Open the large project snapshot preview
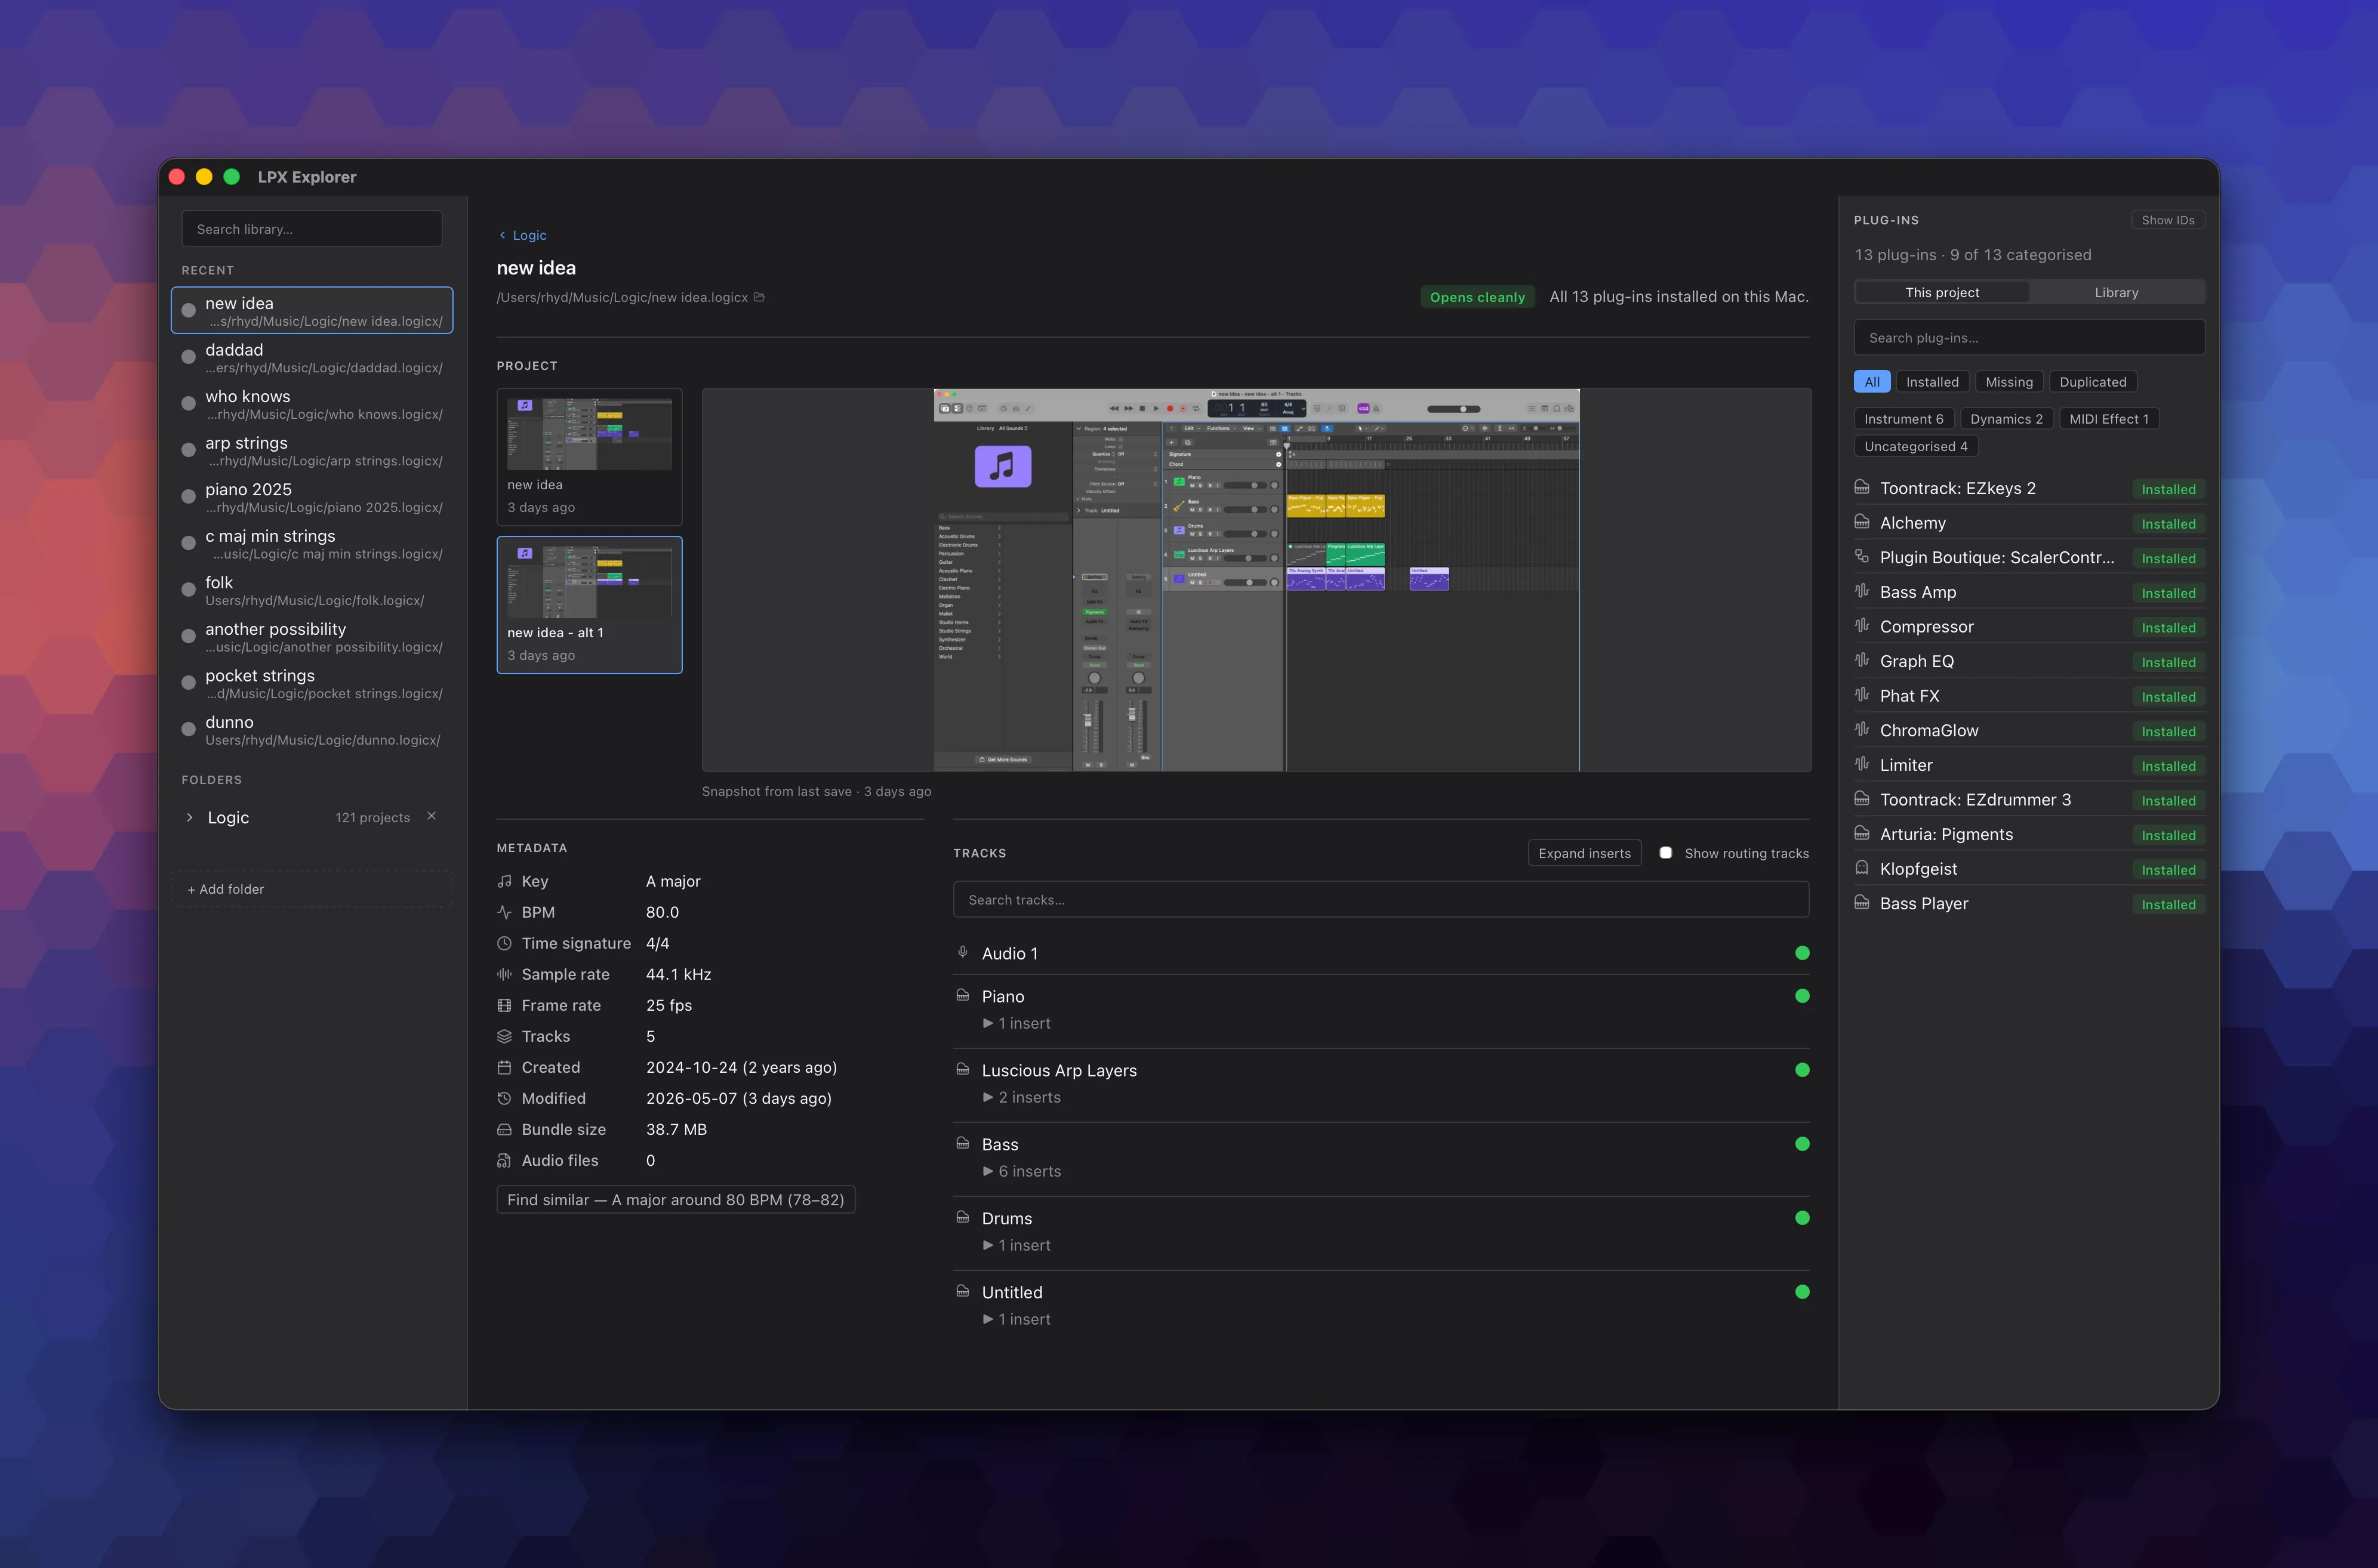 tap(1256, 580)
